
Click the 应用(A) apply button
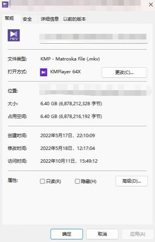click(138, 234)
